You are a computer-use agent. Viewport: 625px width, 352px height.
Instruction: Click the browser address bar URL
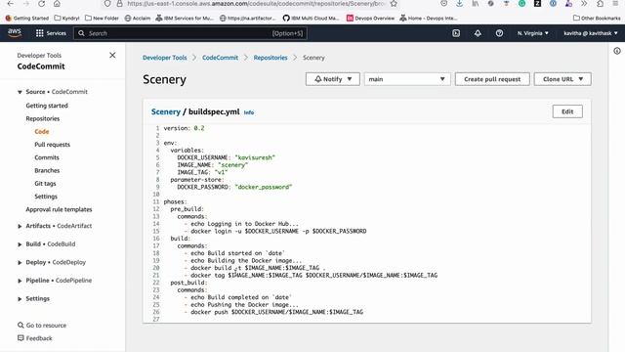(256, 4)
